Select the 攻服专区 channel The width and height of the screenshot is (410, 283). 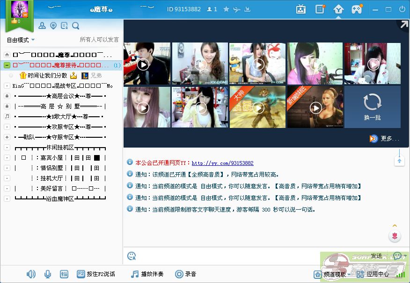pyautogui.click(x=60, y=127)
